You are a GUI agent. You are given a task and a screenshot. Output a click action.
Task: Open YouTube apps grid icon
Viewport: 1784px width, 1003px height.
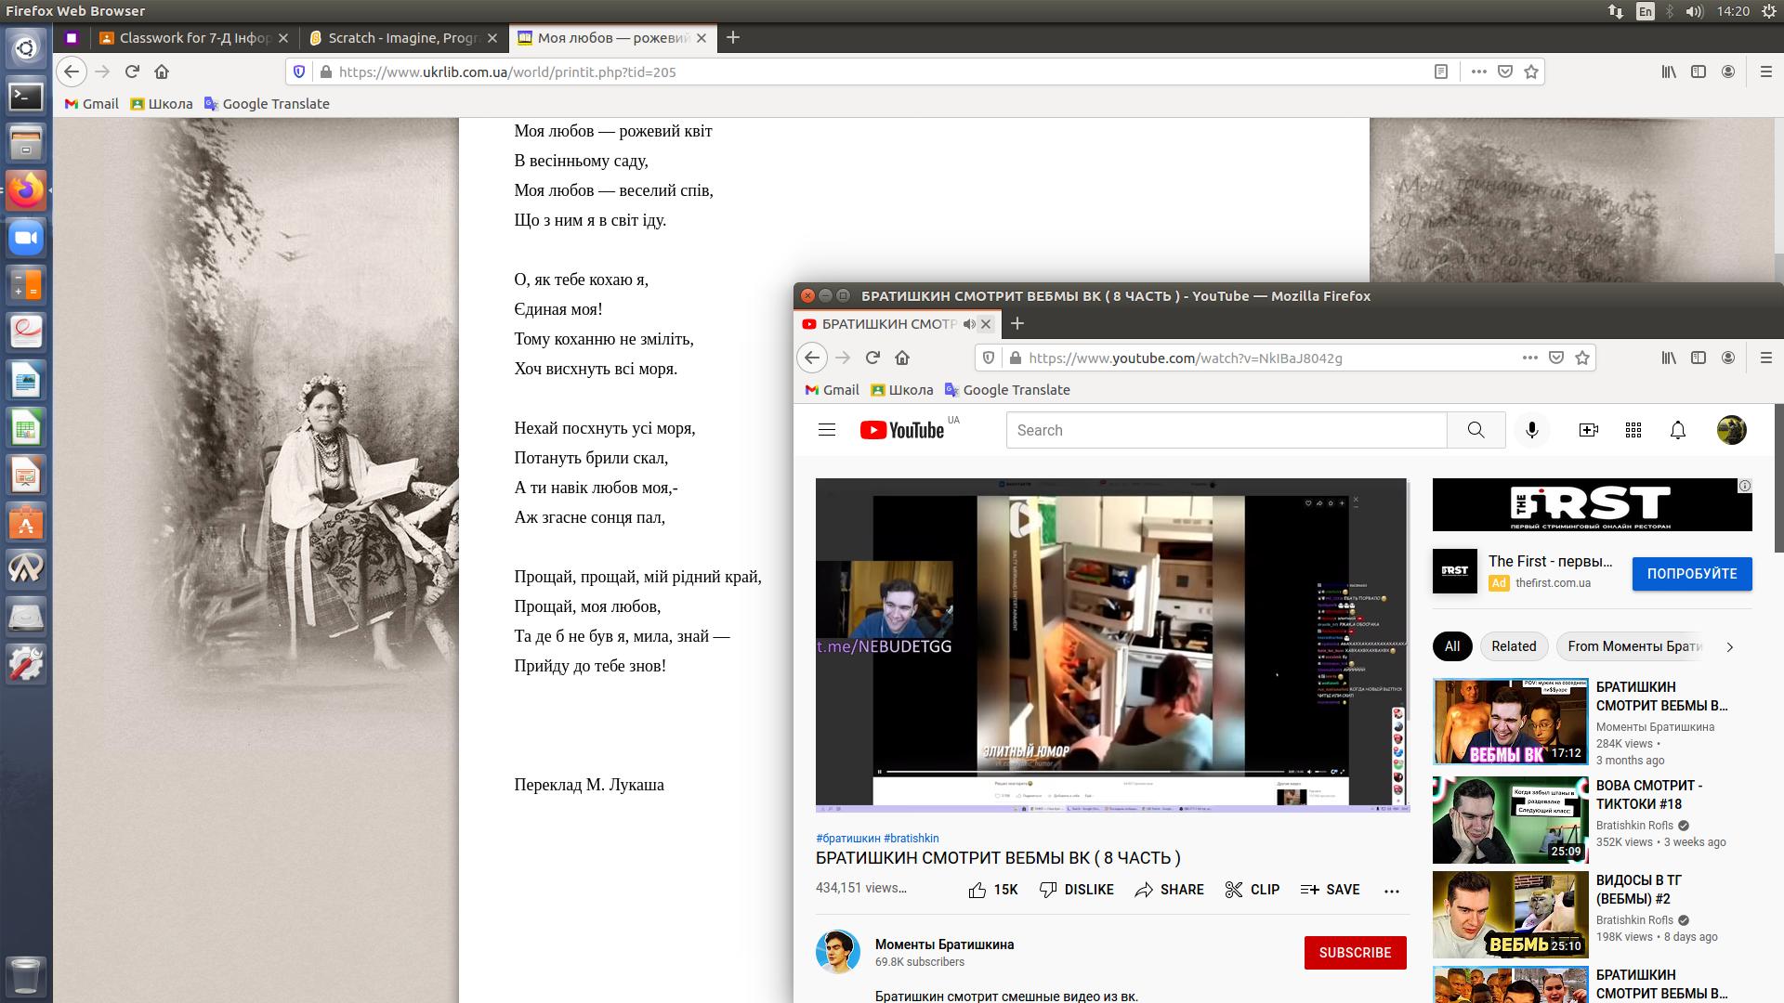[x=1633, y=430]
